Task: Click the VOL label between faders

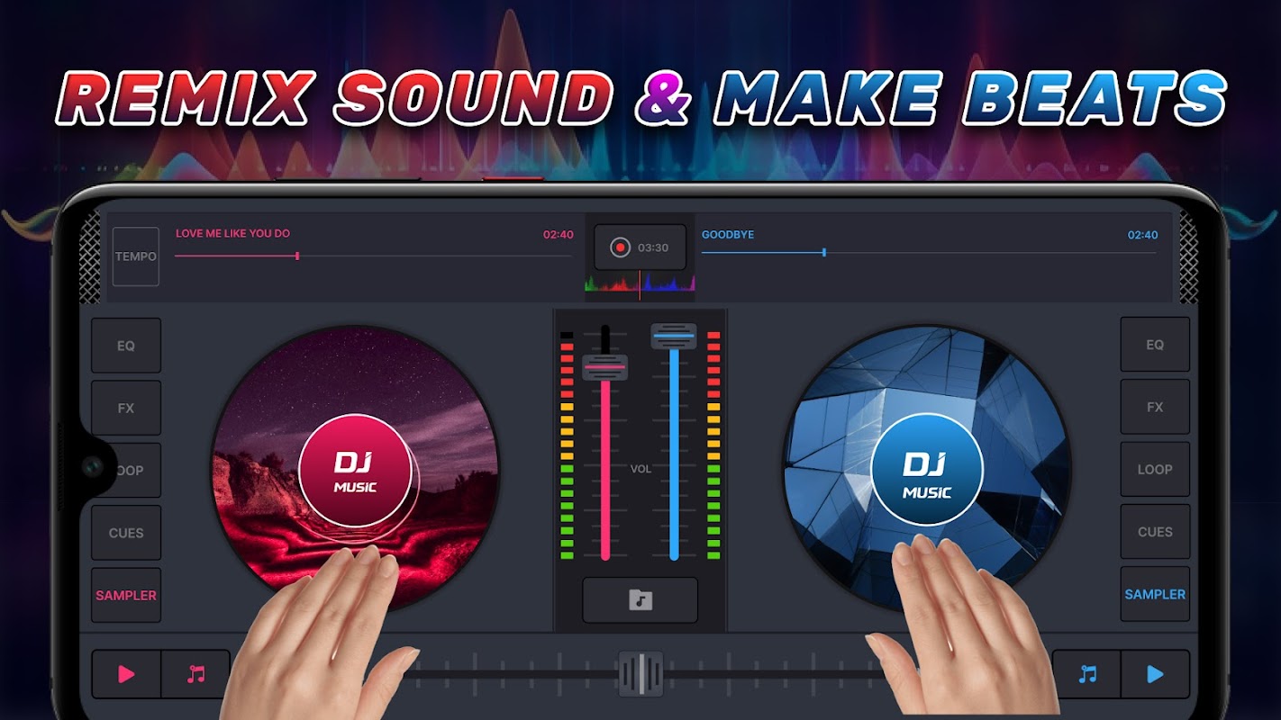Action: [x=640, y=469]
